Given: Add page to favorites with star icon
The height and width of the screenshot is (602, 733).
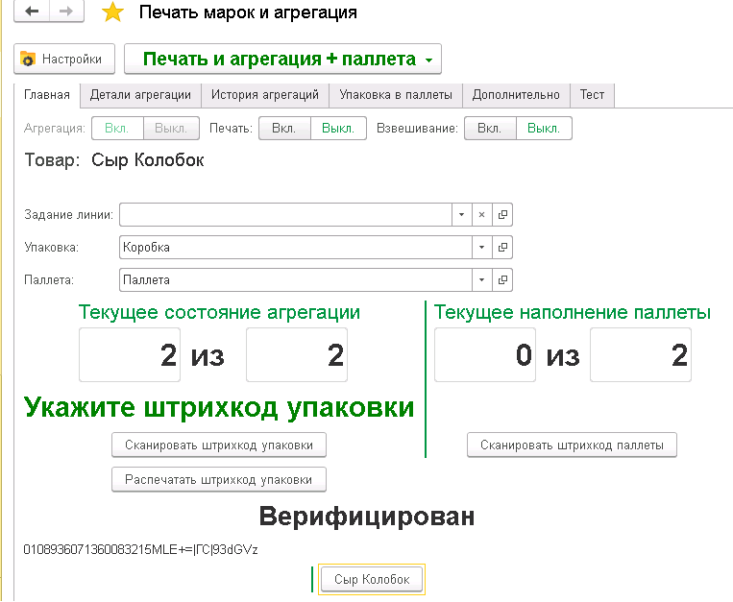Looking at the screenshot, I should [x=112, y=12].
